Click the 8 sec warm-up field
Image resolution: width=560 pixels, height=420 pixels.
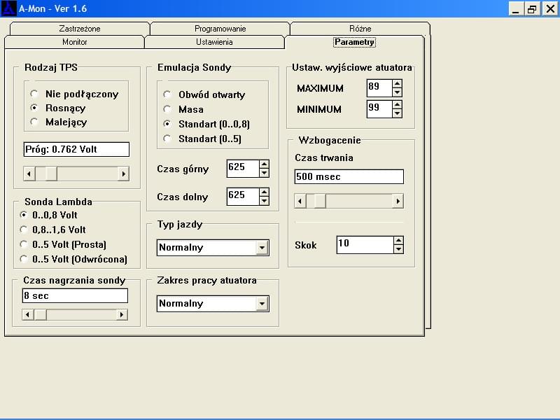[x=75, y=295]
